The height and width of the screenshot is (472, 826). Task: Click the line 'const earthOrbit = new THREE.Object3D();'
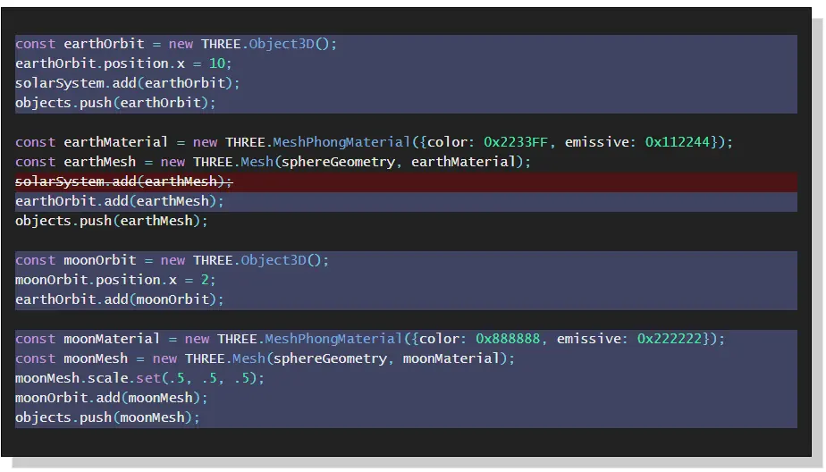[x=176, y=45]
